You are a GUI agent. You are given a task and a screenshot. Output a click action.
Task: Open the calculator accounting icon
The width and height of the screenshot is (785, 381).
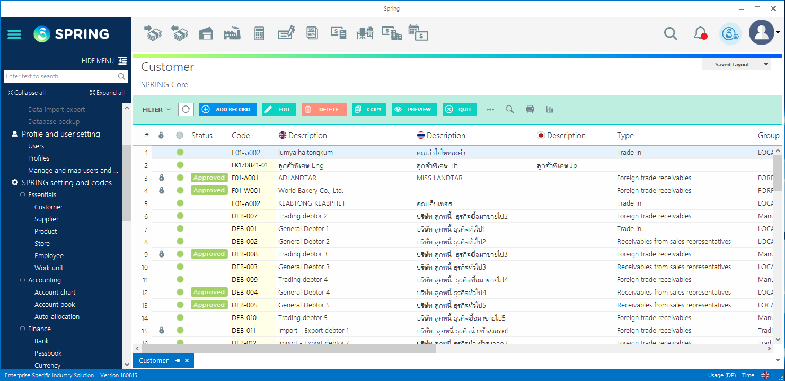click(259, 33)
